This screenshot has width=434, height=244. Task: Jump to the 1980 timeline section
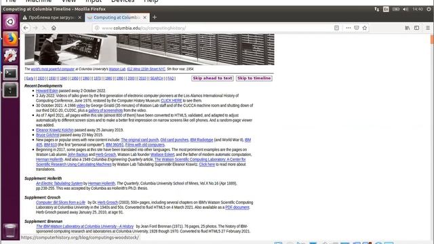point(108,79)
